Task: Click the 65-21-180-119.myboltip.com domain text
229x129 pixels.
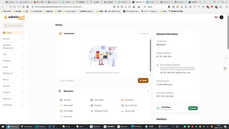Action: 175,73
